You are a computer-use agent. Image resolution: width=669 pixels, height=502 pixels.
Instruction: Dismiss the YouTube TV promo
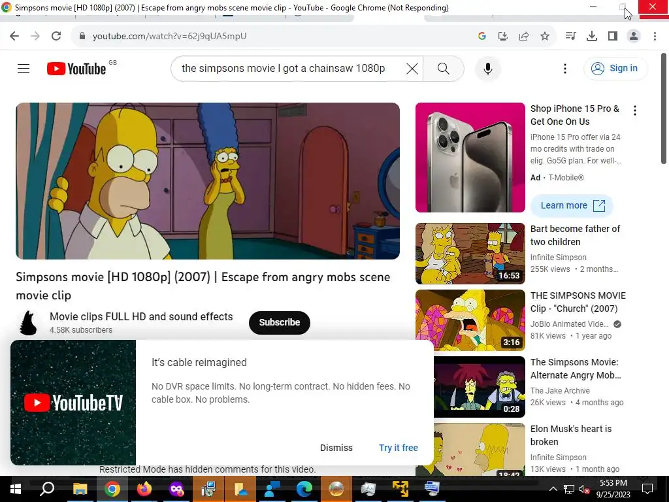(x=336, y=448)
